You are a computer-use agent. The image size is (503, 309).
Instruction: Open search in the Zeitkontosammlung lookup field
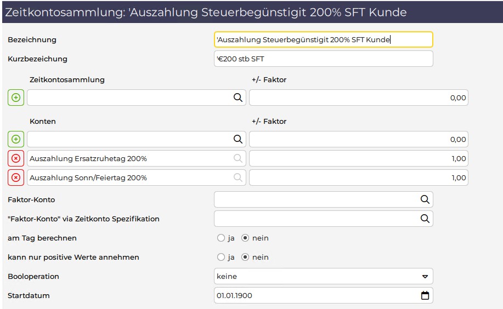tap(238, 98)
